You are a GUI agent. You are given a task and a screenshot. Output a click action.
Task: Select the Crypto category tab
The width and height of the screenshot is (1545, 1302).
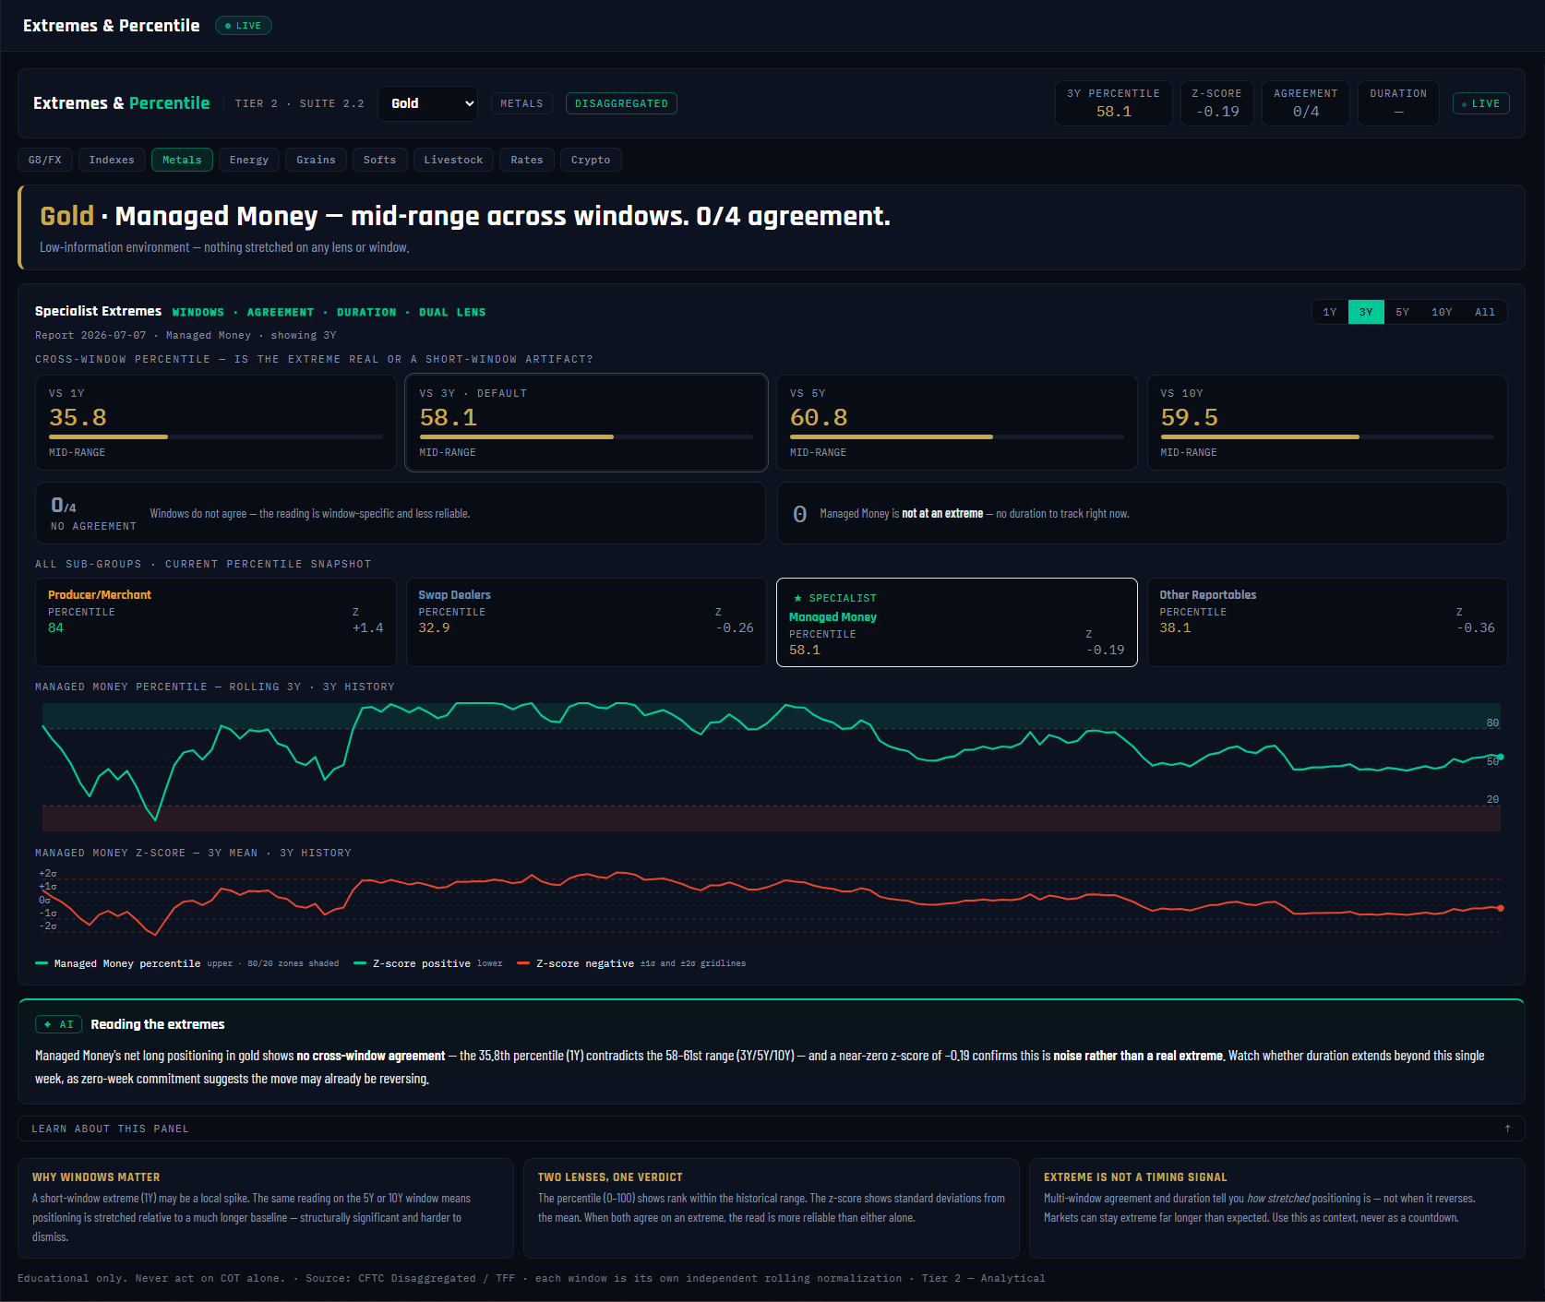click(x=591, y=160)
